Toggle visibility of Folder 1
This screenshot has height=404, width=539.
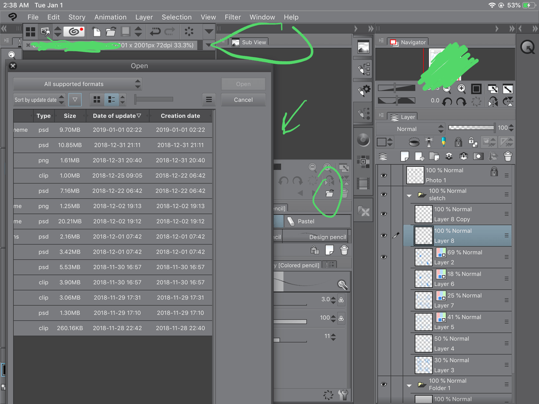tap(383, 384)
